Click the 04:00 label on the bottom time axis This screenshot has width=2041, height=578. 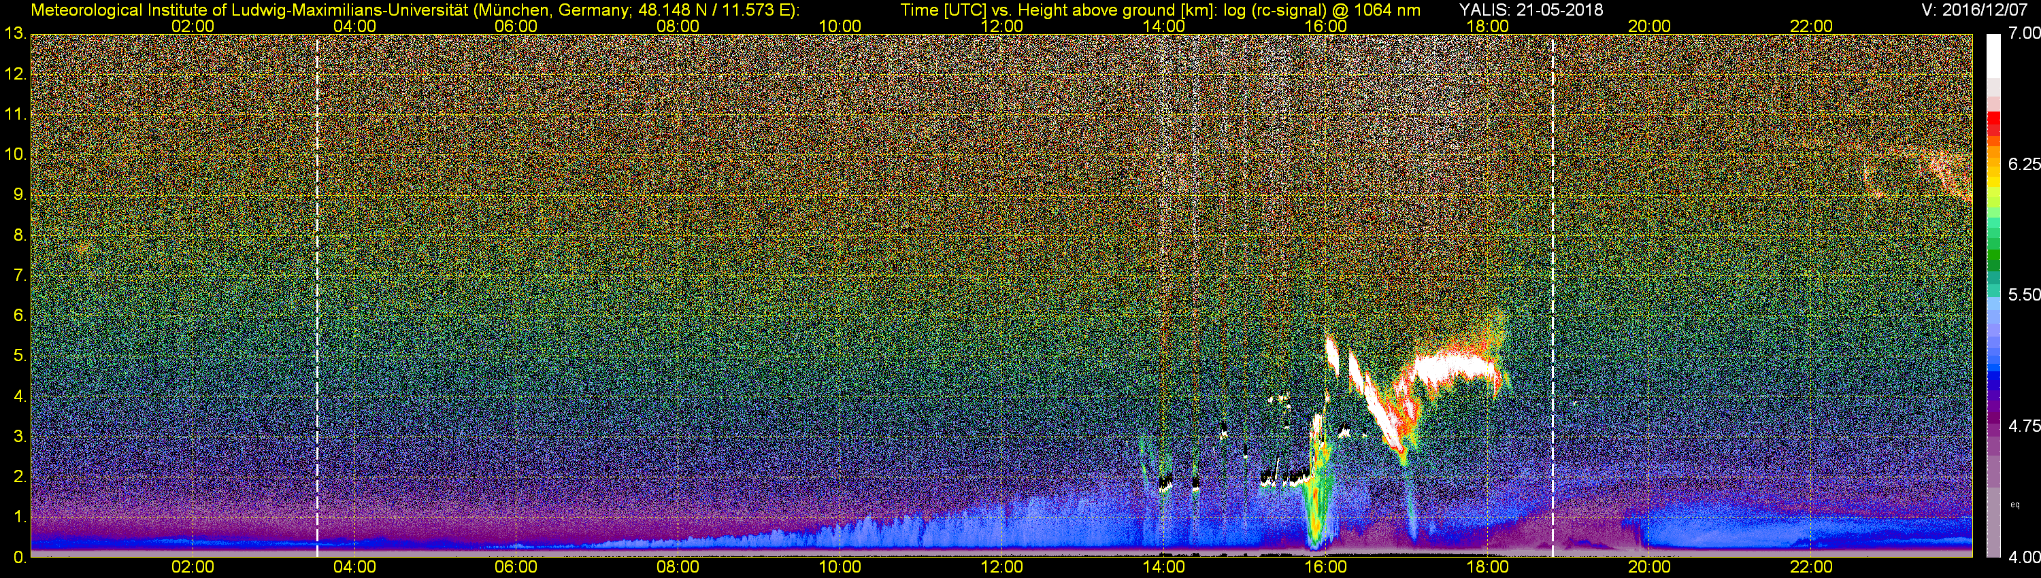tap(354, 567)
